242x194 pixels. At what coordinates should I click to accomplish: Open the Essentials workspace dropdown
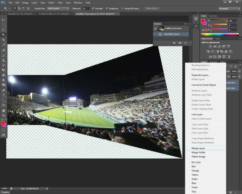pyautogui.click(x=230, y=9)
